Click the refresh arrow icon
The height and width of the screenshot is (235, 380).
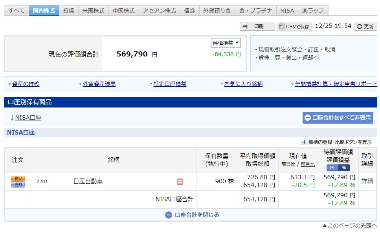click(x=360, y=27)
